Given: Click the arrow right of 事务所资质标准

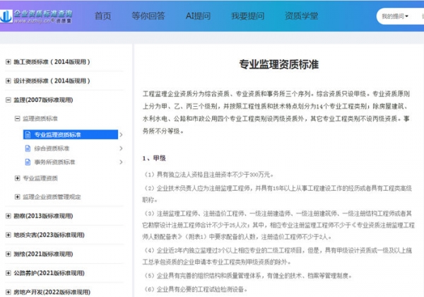Looking at the screenshot, I should tap(121, 163).
